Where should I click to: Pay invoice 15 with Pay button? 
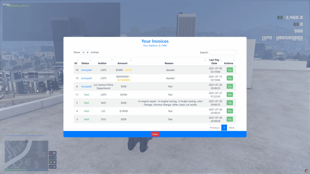[x=229, y=78]
